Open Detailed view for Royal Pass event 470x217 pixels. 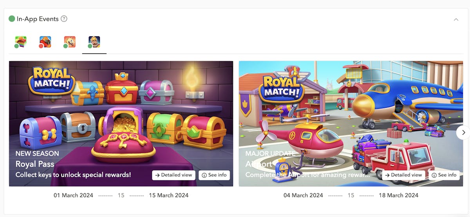(x=174, y=175)
